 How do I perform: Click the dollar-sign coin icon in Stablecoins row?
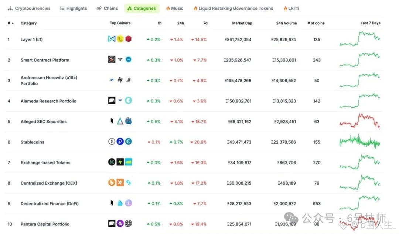point(112,142)
